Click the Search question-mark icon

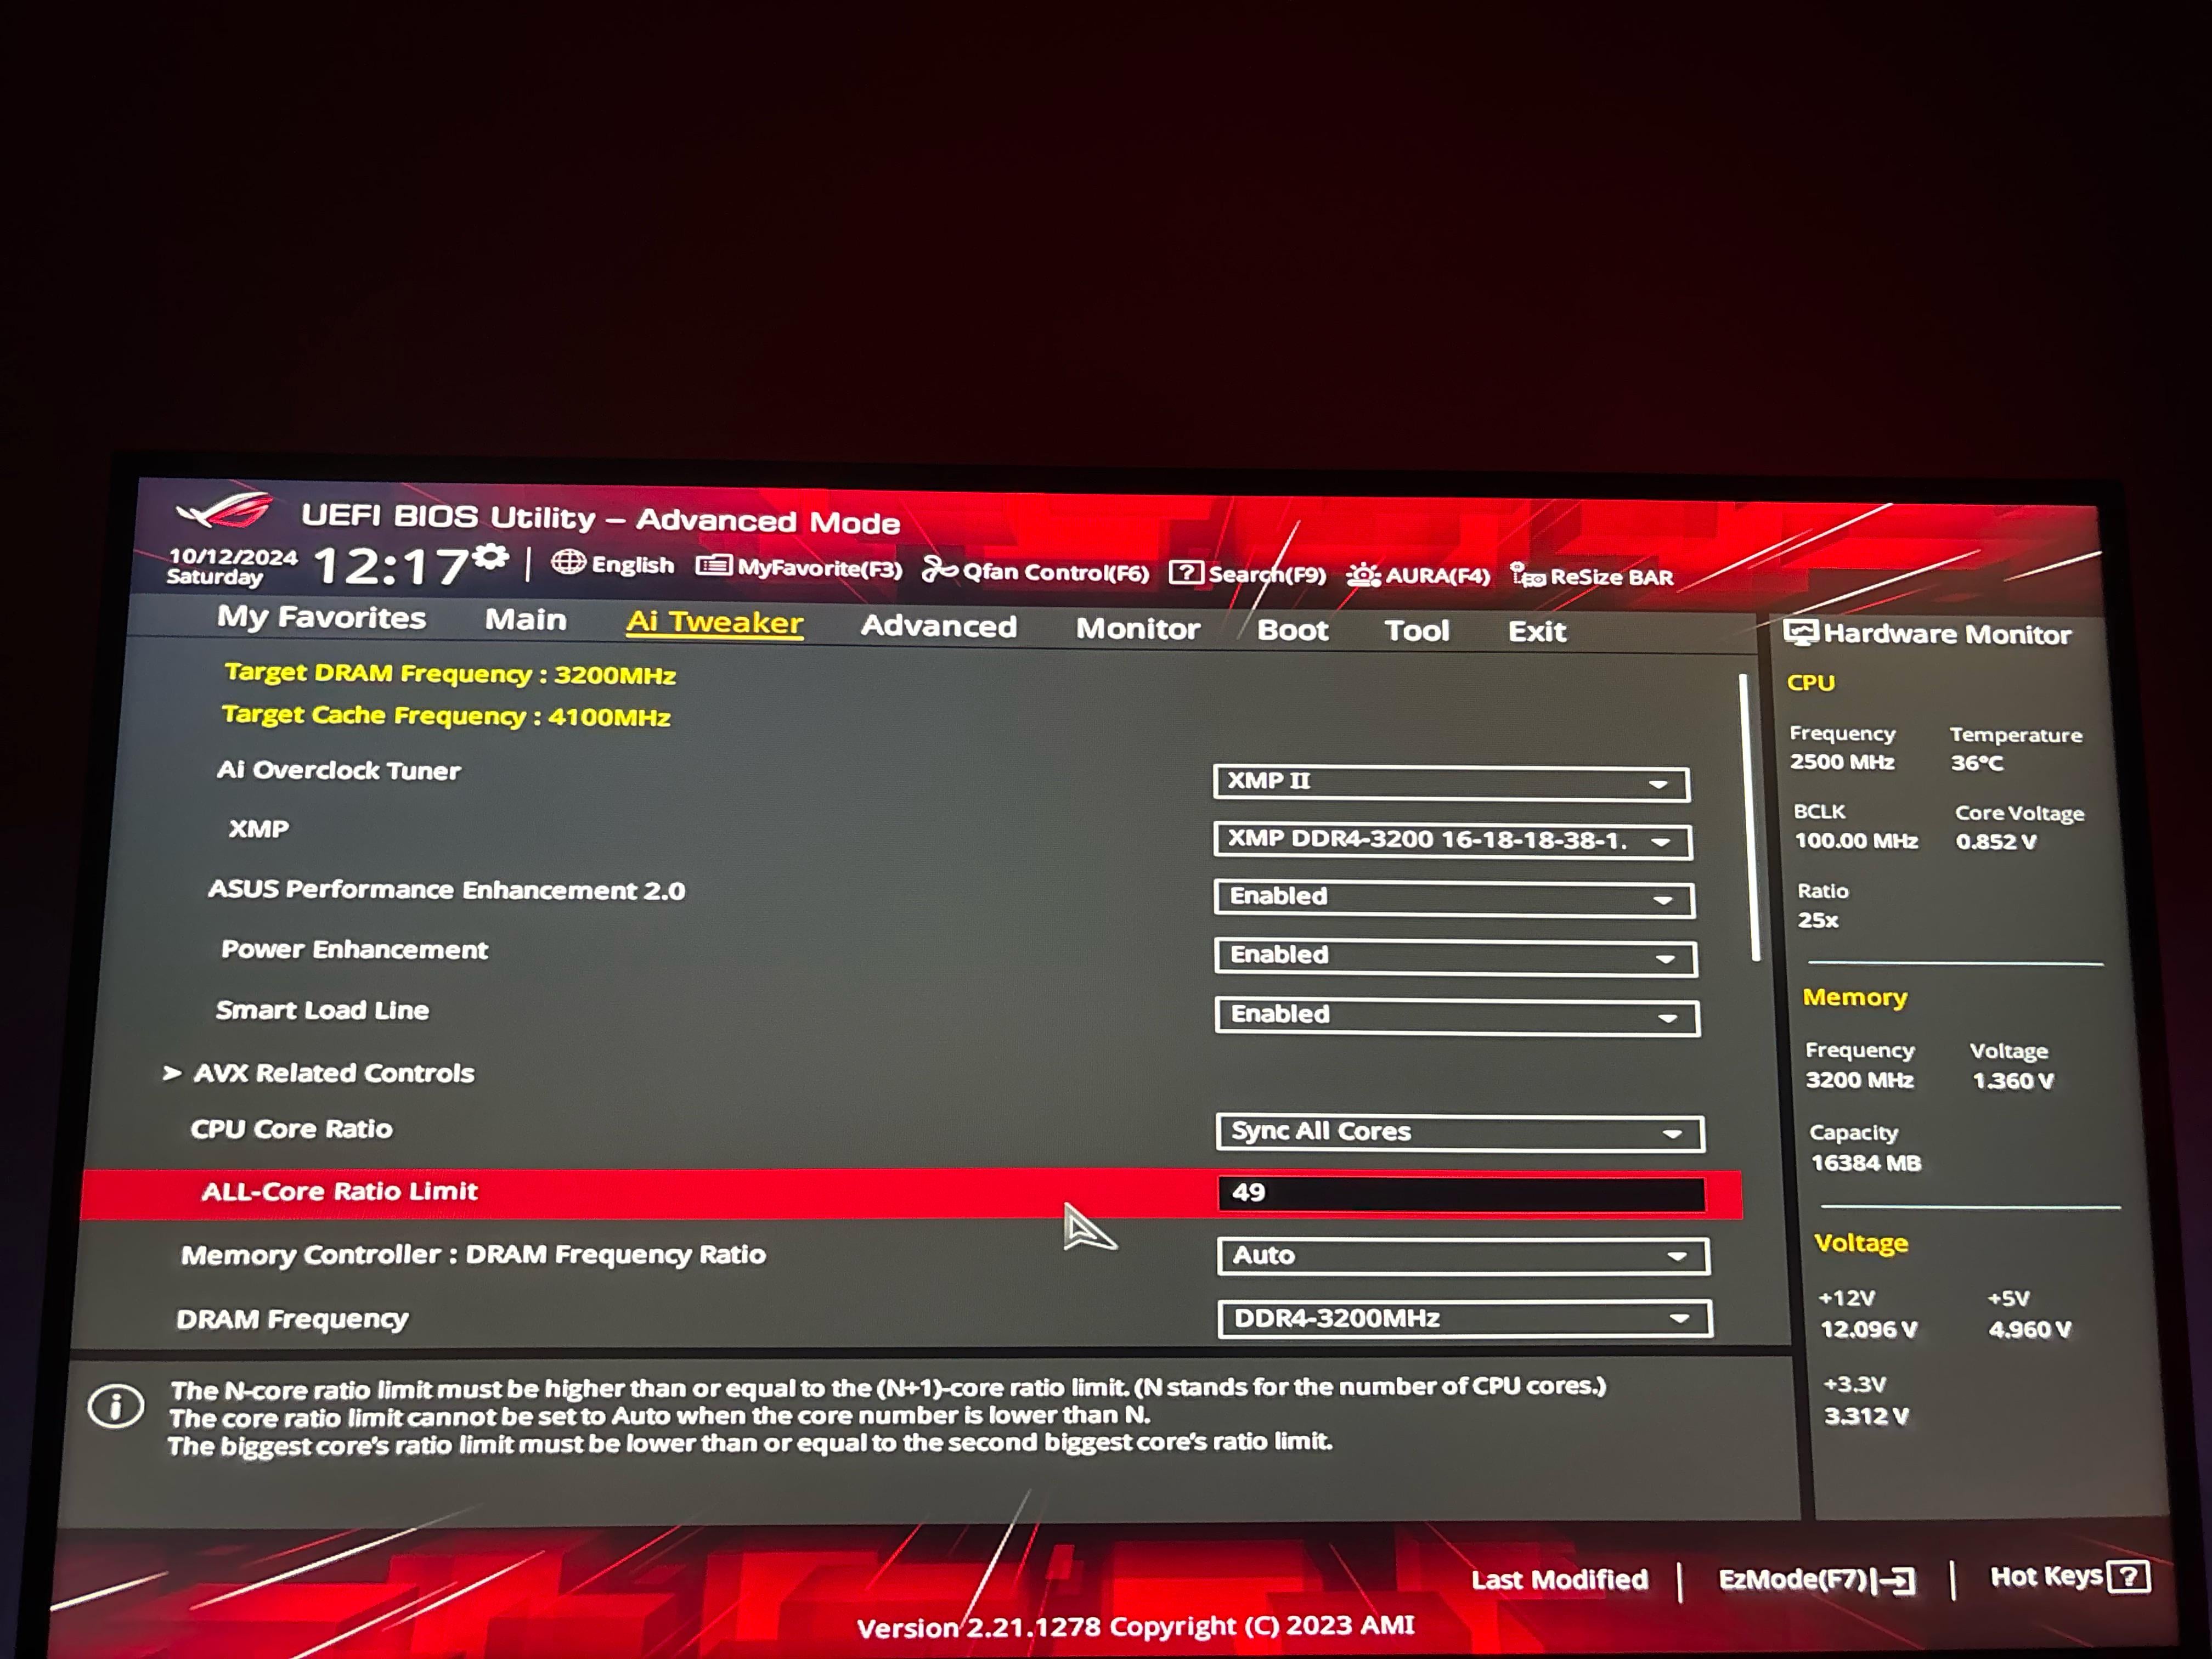click(1186, 572)
